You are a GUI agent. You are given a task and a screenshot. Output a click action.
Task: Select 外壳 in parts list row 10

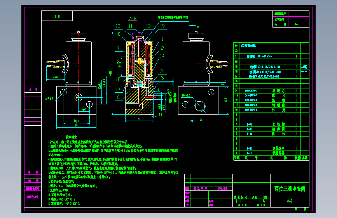coord(279,110)
